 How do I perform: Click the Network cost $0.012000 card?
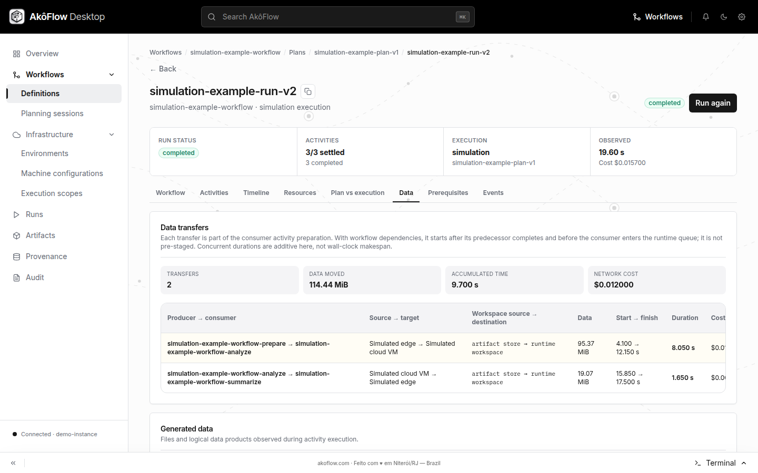(x=656, y=280)
